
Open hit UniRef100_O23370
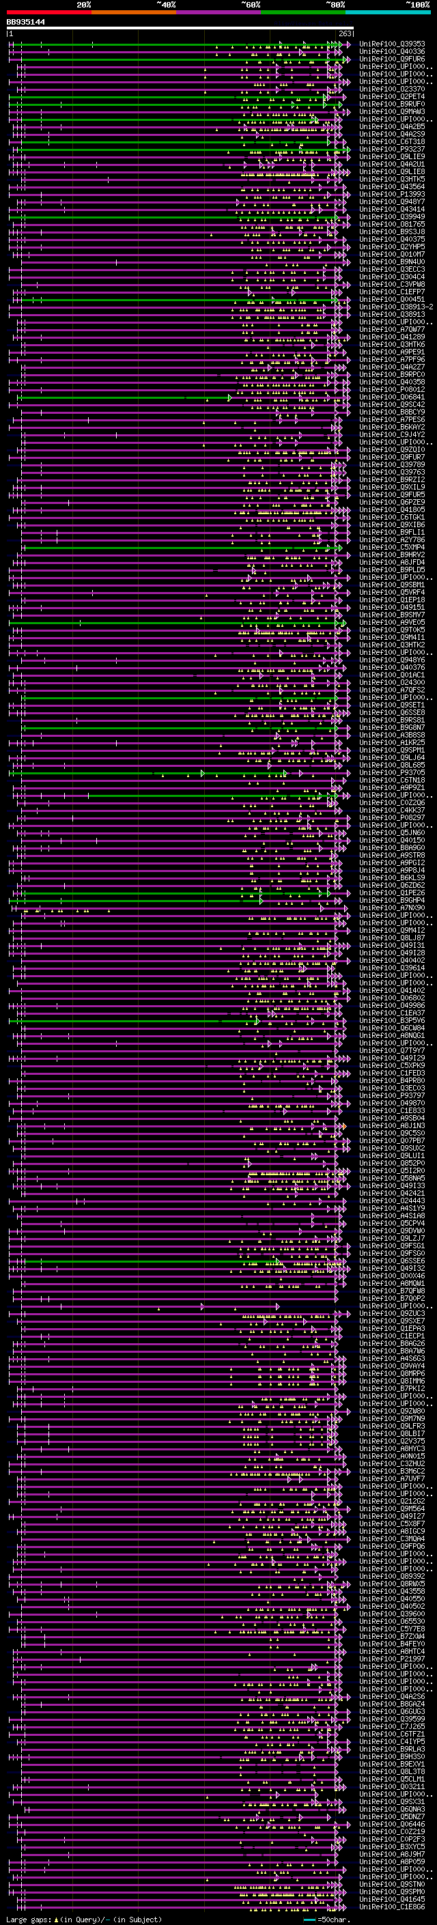(x=392, y=89)
